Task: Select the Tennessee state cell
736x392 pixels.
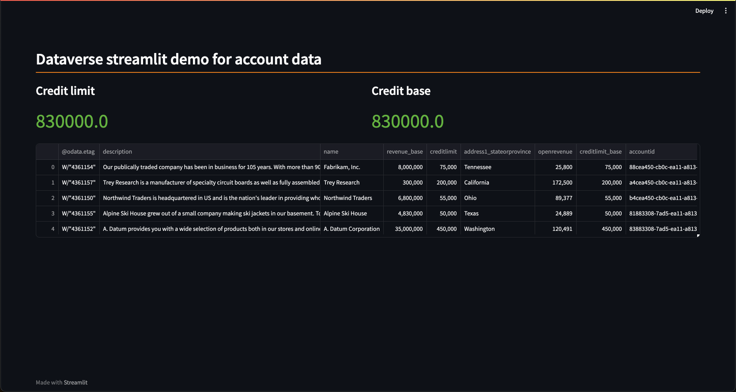Action: pos(498,167)
